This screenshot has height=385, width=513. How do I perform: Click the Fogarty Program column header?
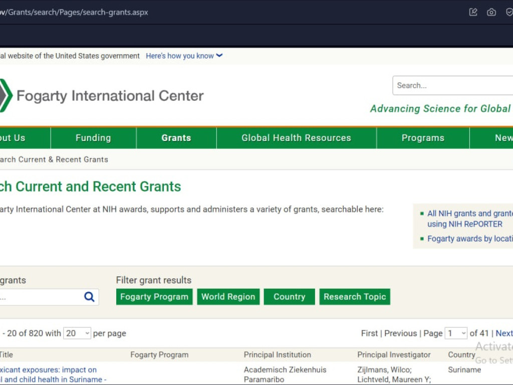(x=159, y=354)
